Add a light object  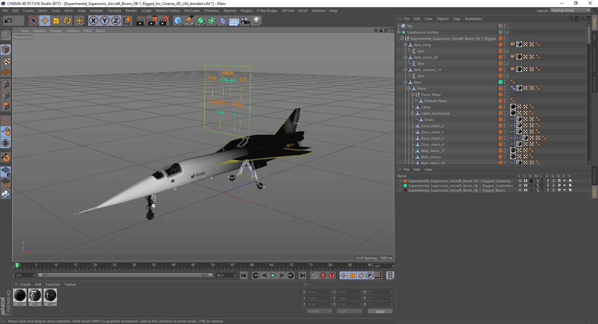tap(257, 21)
